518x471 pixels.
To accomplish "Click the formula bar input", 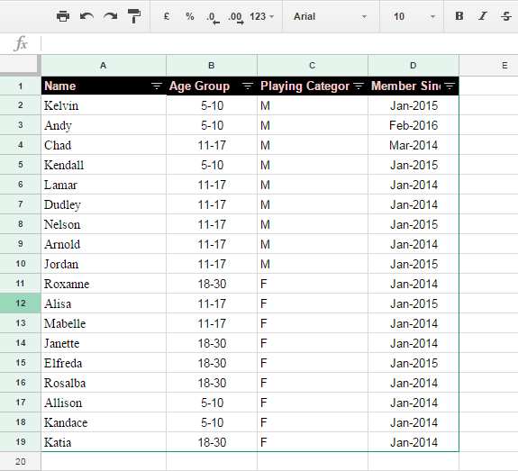I will pos(279,43).
